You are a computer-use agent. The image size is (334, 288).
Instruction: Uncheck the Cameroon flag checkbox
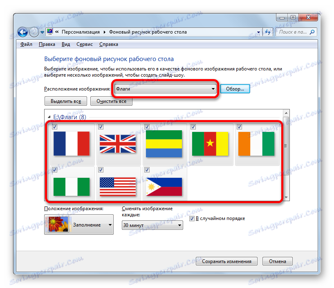pyautogui.click(x=193, y=127)
